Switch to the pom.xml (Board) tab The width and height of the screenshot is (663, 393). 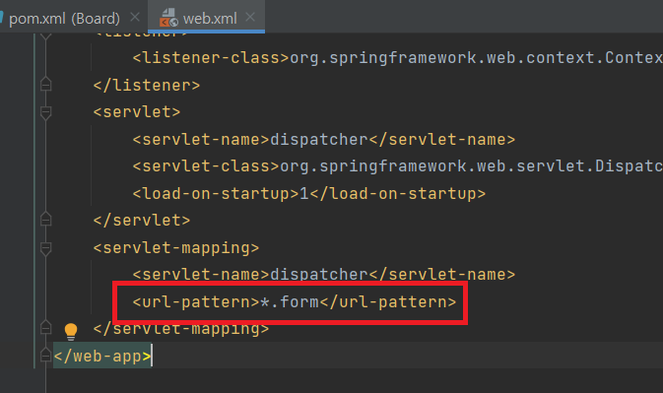(64, 18)
